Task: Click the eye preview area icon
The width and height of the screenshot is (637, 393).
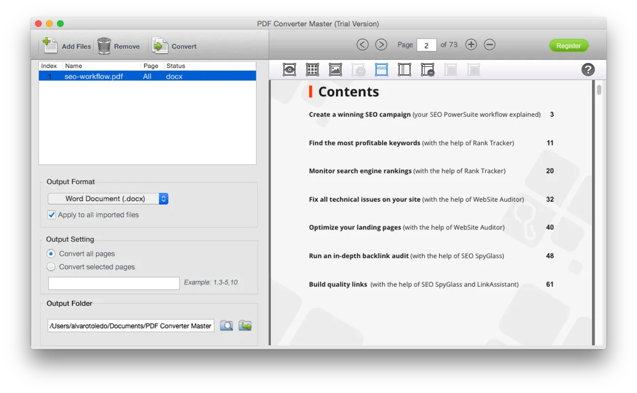Action: (x=290, y=70)
